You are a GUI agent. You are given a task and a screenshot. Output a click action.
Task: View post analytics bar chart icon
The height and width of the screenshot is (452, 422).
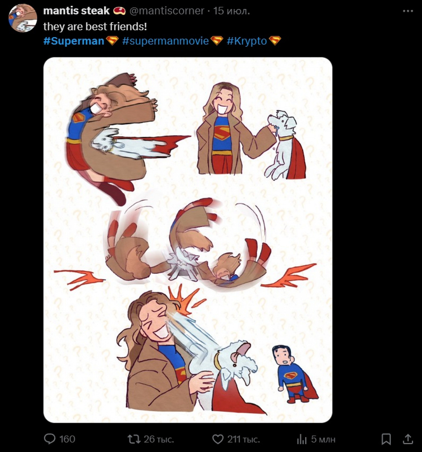(302, 439)
